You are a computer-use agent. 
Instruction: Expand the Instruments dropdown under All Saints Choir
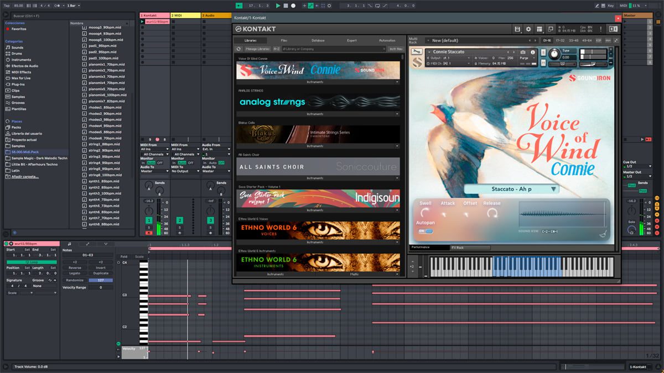point(318,178)
